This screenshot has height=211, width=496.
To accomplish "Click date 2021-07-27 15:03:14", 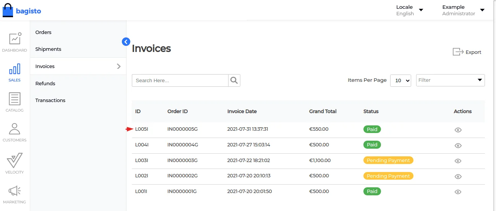I will (249, 145).
